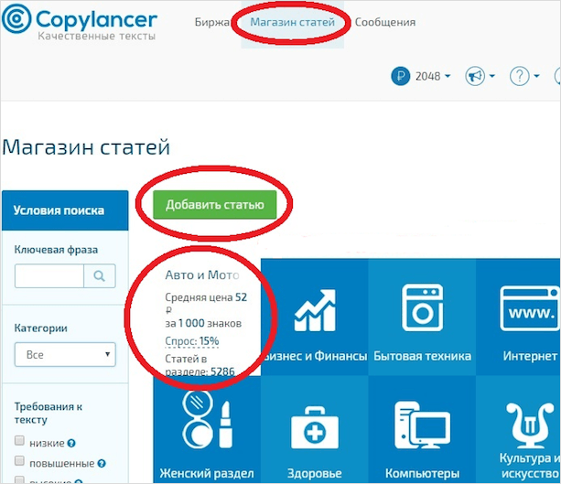Open the ruble balance 2048 dropdown
Screen dimensions: 561x484
(x=421, y=76)
